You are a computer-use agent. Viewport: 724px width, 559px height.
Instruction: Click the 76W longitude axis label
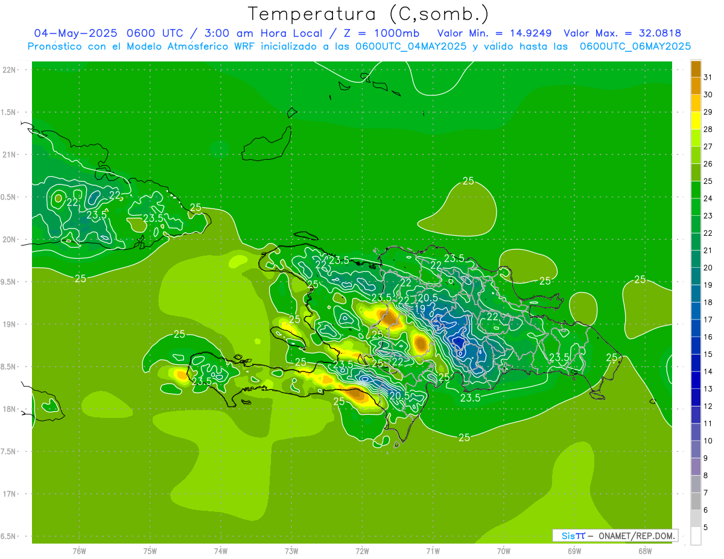[x=79, y=551]
